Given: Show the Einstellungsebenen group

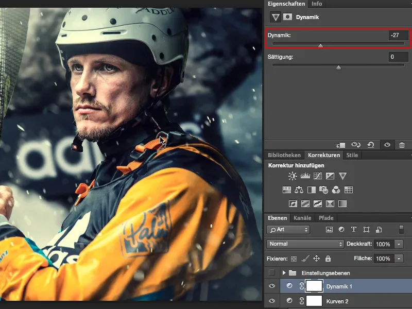Looking at the screenshot, I should point(272,272).
